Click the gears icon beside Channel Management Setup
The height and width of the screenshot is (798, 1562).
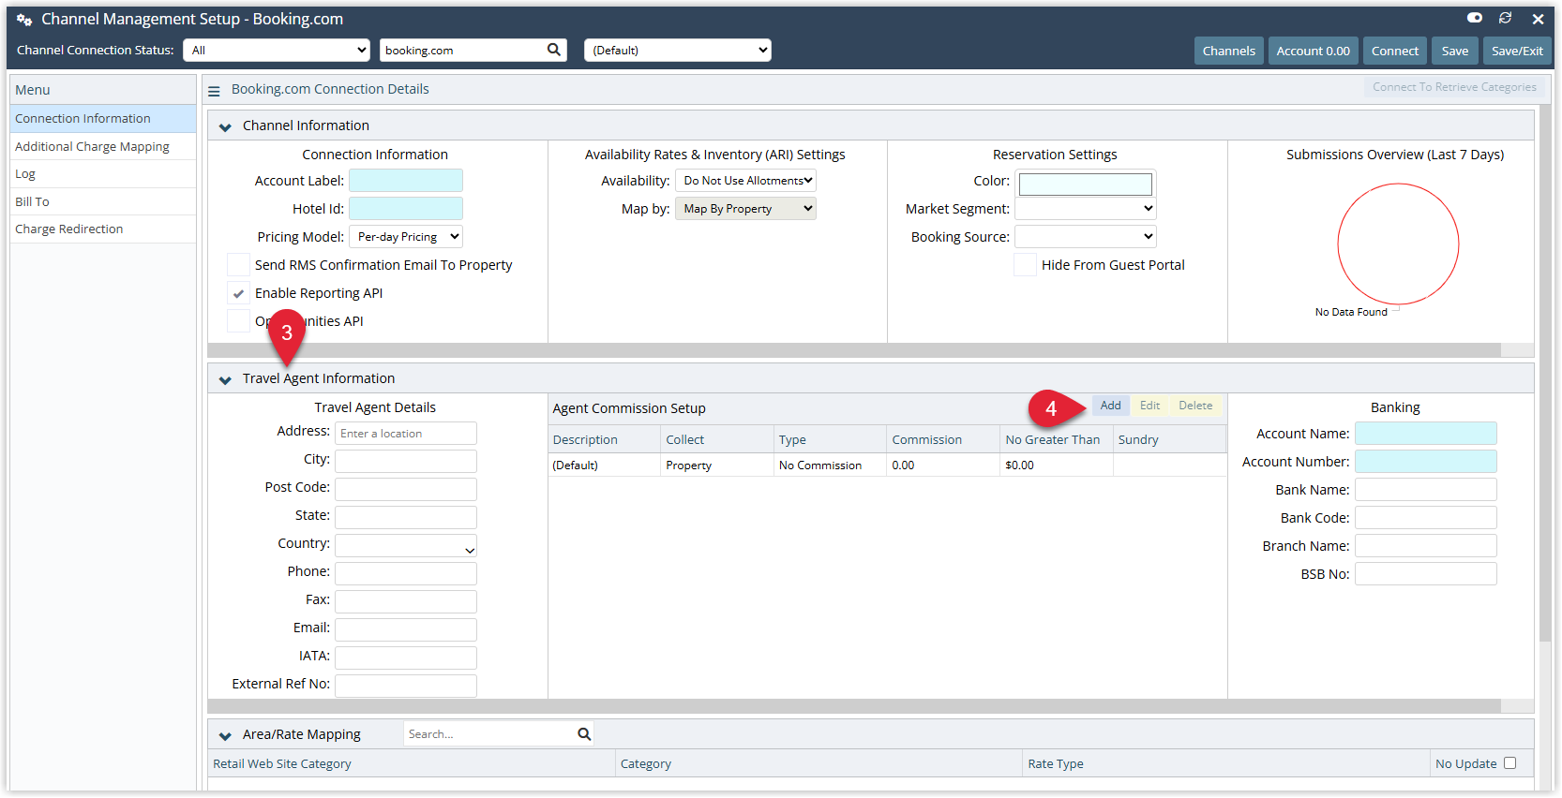[24, 20]
